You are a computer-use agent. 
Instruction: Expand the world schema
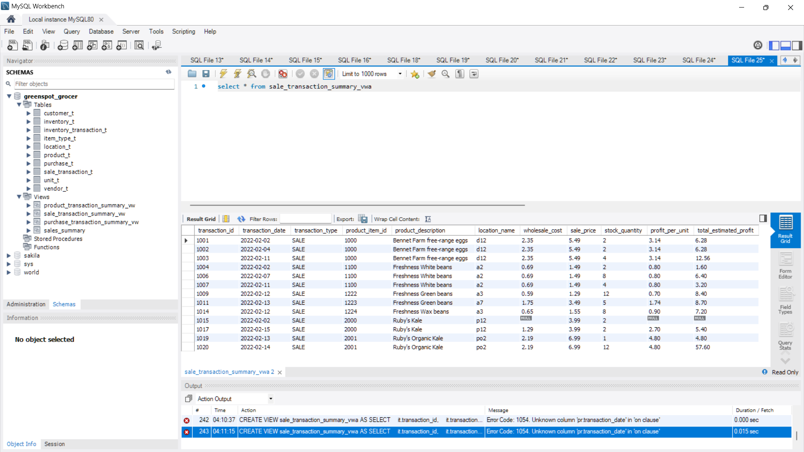click(x=9, y=272)
